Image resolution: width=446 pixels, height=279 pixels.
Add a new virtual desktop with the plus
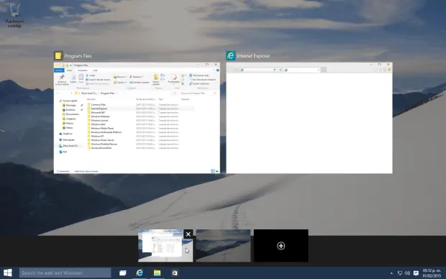(x=281, y=246)
